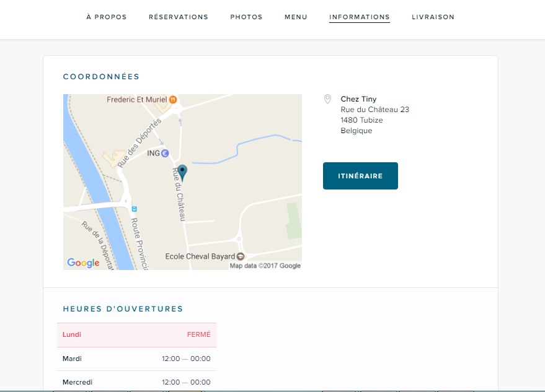This screenshot has height=392, width=545.
Task: Click the blue transit stop icon on the map
Action: pyautogui.click(x=133, y=209)
